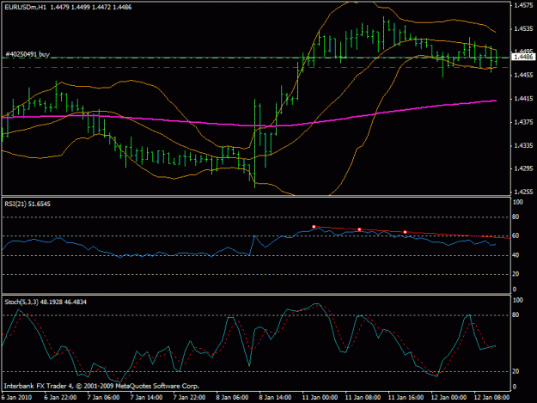Click the RSI scale label 40
537x403 pixels.
516,255
